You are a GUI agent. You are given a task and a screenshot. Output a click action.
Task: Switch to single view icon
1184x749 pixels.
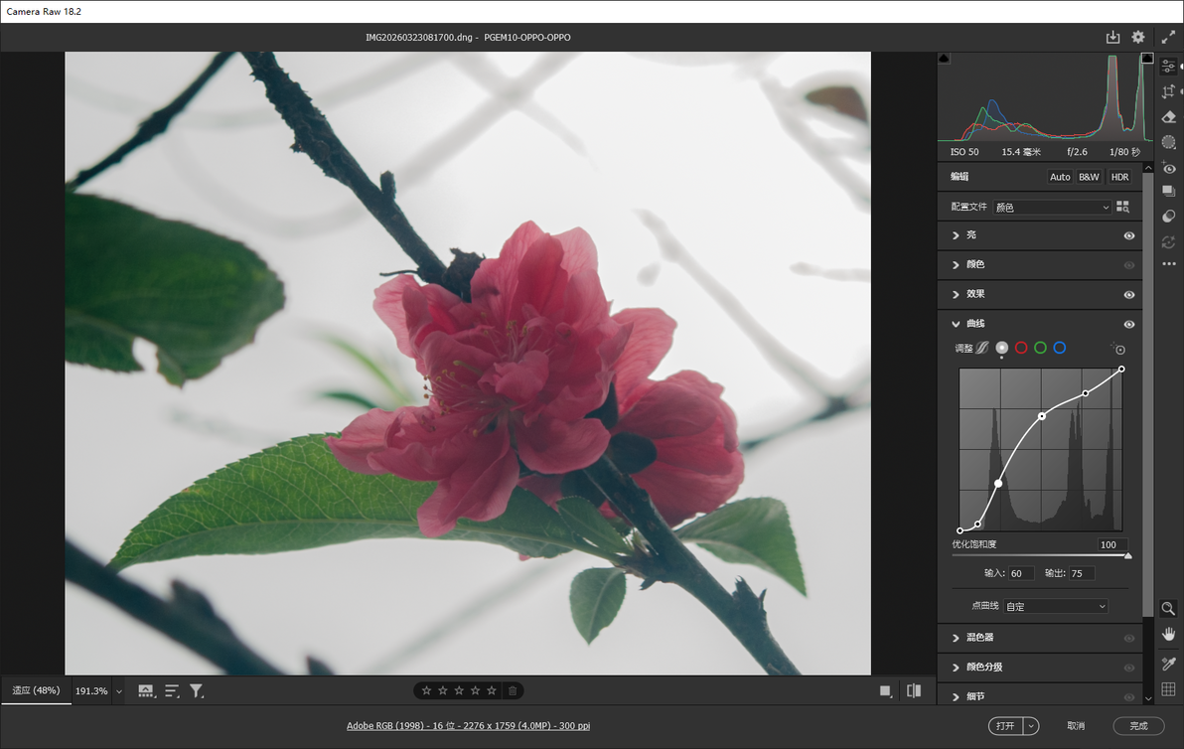[886, 690]
